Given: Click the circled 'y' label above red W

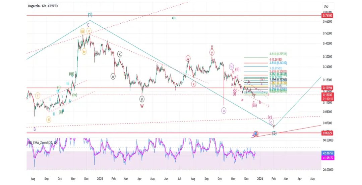Looking at the screenshot, I should (x=142, y=99).
